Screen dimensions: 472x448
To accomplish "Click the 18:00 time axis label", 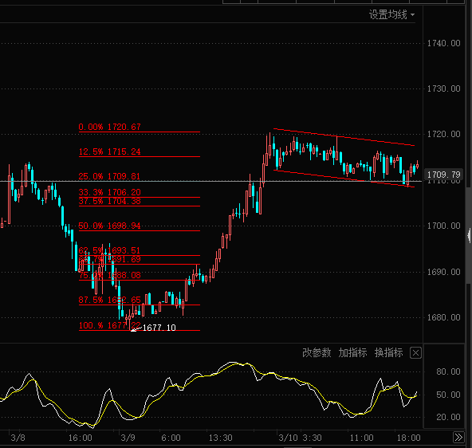I will [408, 438].
